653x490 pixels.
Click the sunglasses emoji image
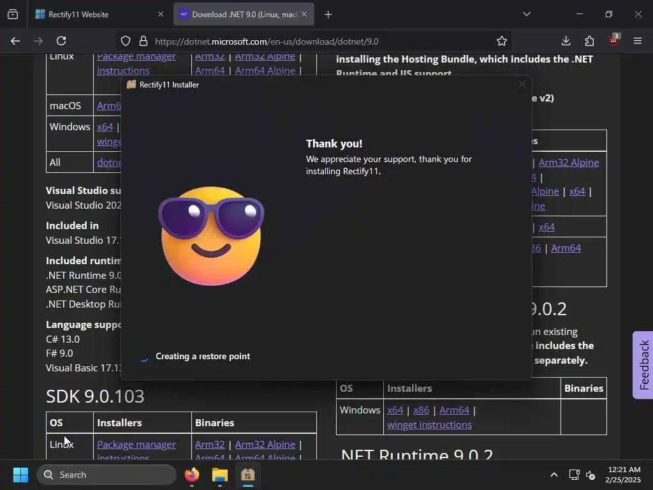[x=211, y=235]
